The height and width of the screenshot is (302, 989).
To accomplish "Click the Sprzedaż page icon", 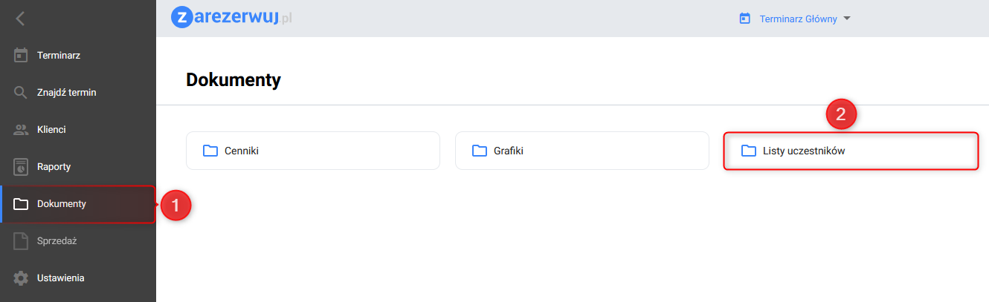I will click(21, 241).
